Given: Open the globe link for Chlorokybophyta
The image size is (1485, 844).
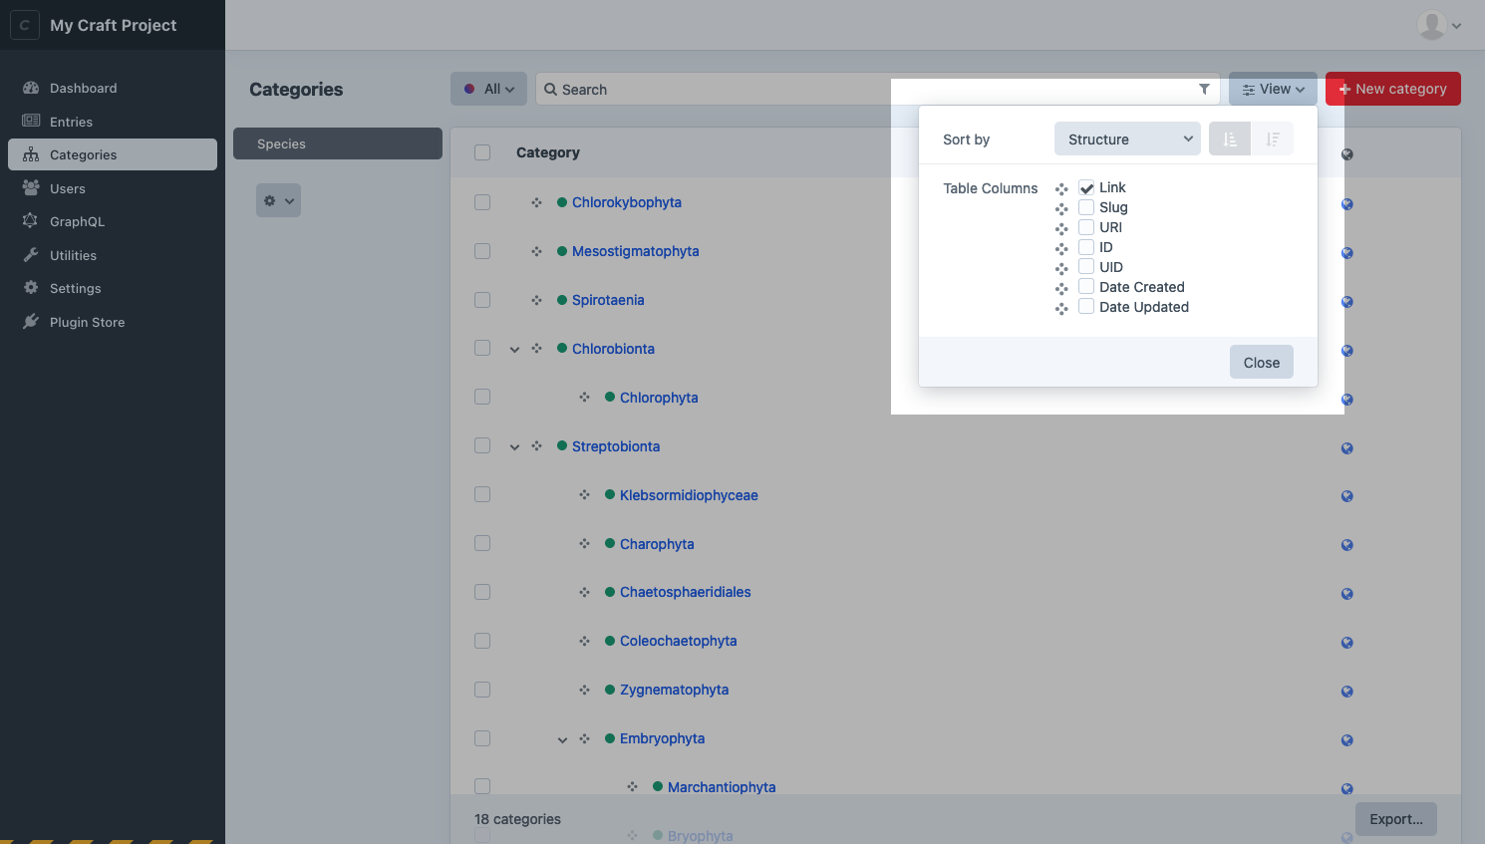Looking at the screenshot, I should coord(1346,203).
